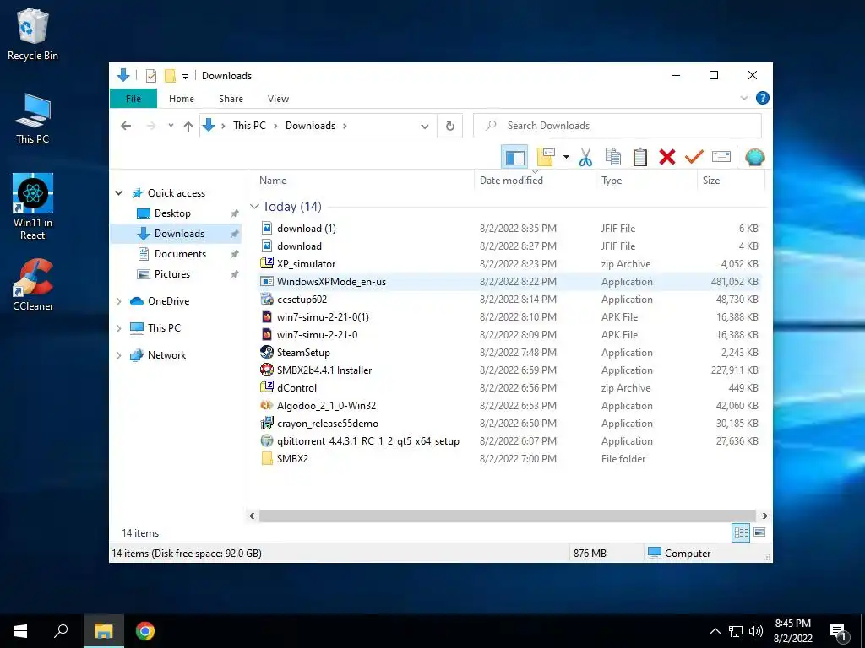This screenshot has height=648, width=865.
Task: Select the win7-simu-2-21-0(1) APK icon
Action: (x=267, y=317)
